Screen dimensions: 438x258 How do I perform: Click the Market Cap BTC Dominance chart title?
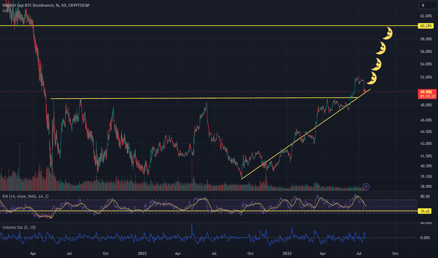click(46, 5)
